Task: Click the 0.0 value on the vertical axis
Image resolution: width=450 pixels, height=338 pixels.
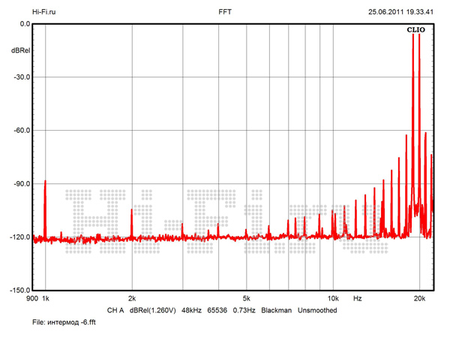Action: tap(23, 24)
